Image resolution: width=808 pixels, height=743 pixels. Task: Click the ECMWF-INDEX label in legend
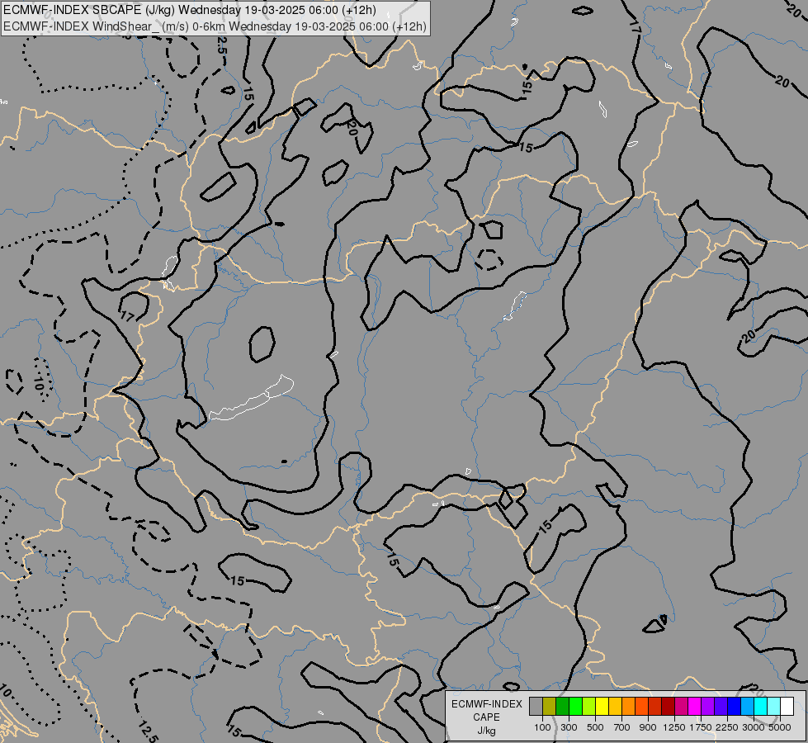[x=487, y=704]
